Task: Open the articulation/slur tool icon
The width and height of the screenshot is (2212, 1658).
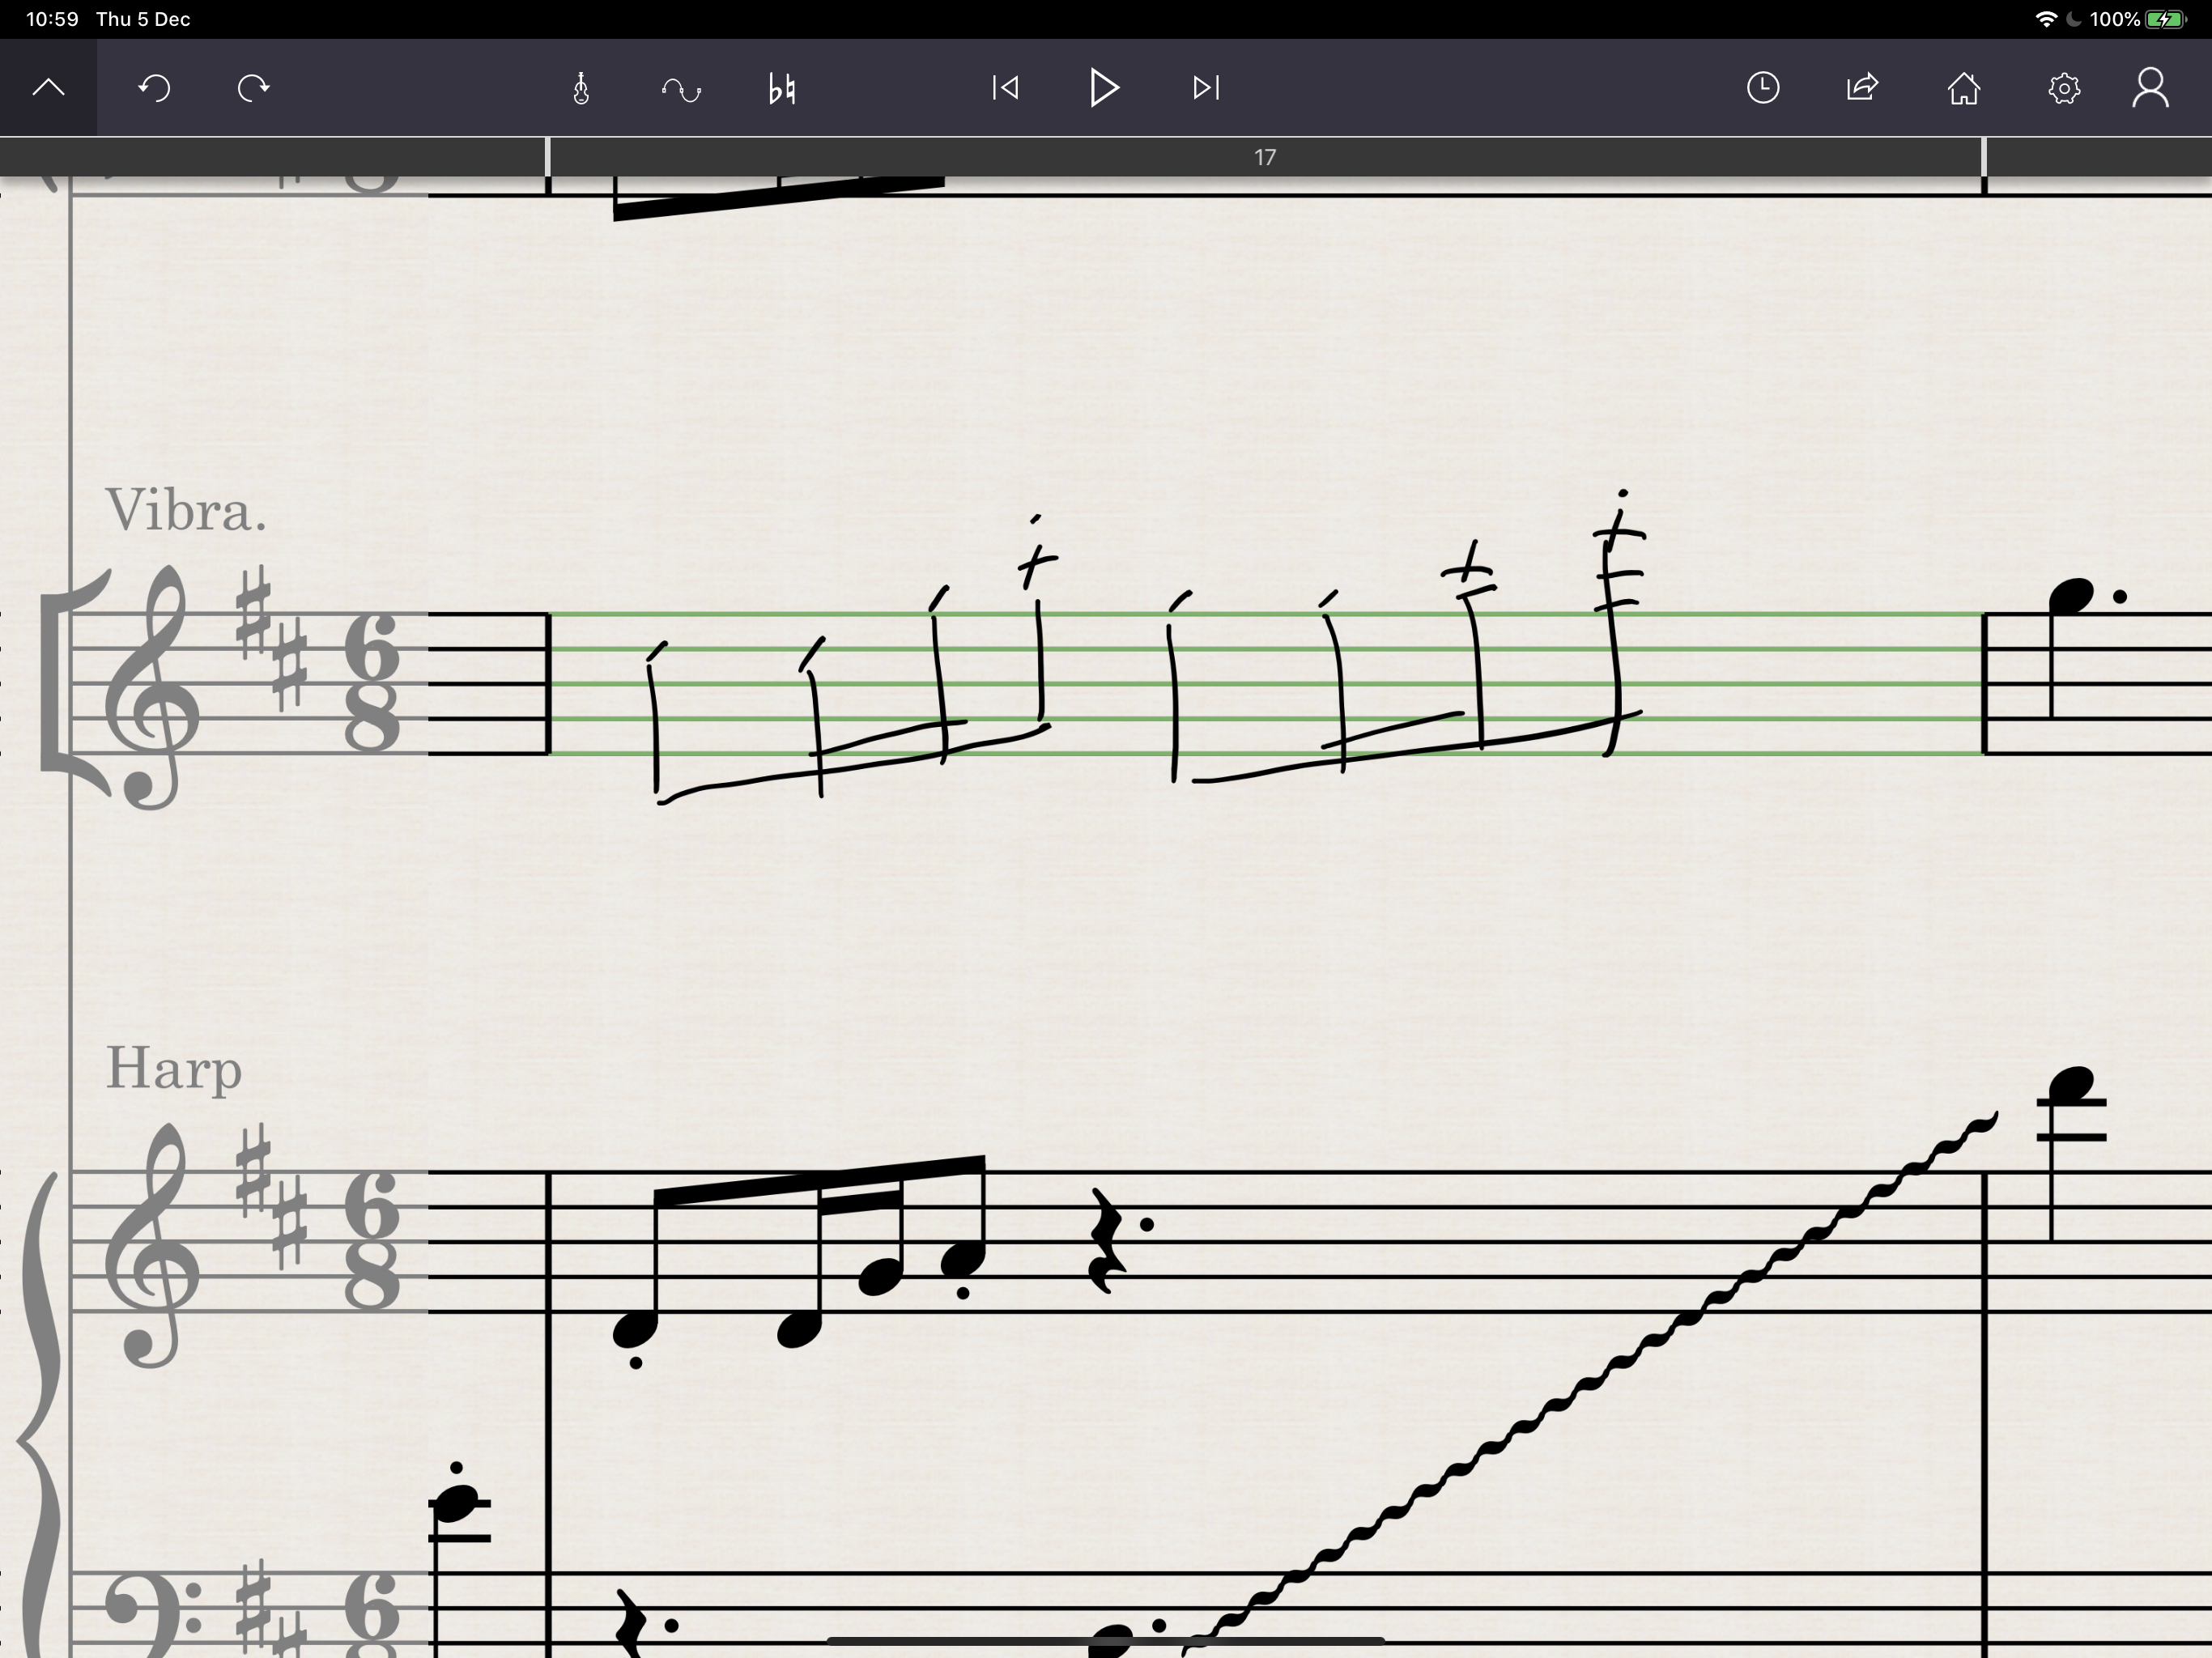Action: pos(681,90)
